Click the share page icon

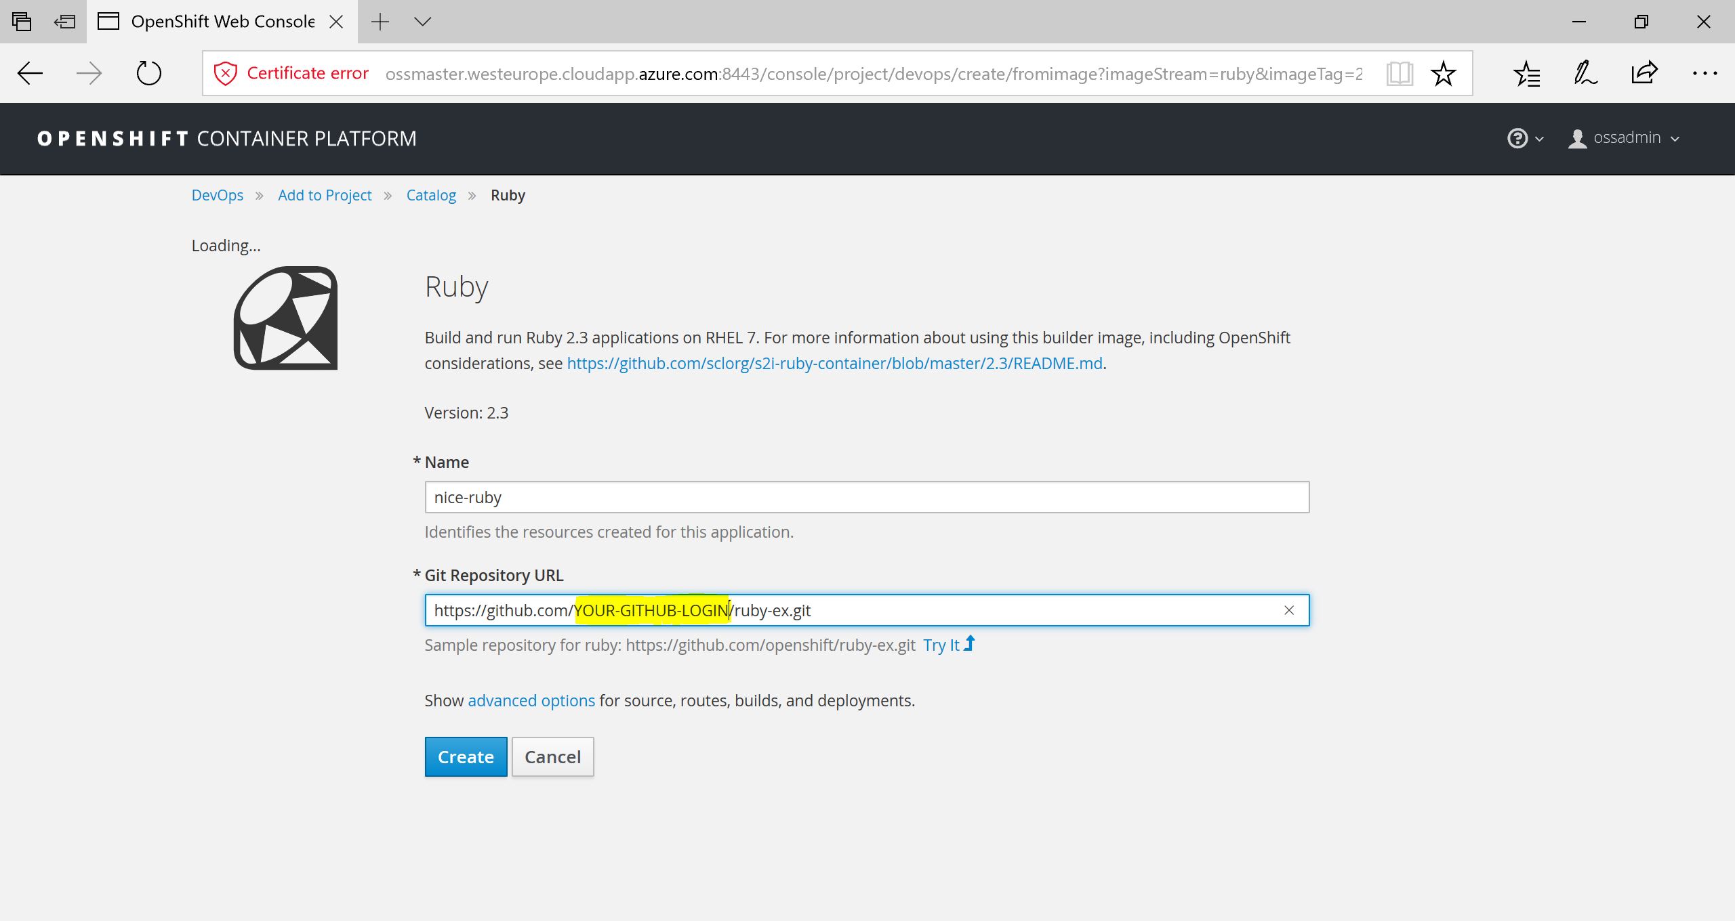click(x=1644, y=73)
